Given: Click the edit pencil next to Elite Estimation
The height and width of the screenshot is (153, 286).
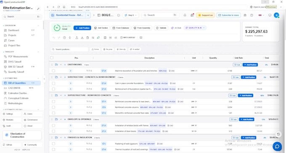Looking at the screenshot, I should coord(38,8).
